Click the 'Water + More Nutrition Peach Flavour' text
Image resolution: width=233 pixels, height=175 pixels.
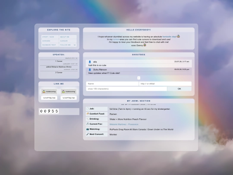128,119
